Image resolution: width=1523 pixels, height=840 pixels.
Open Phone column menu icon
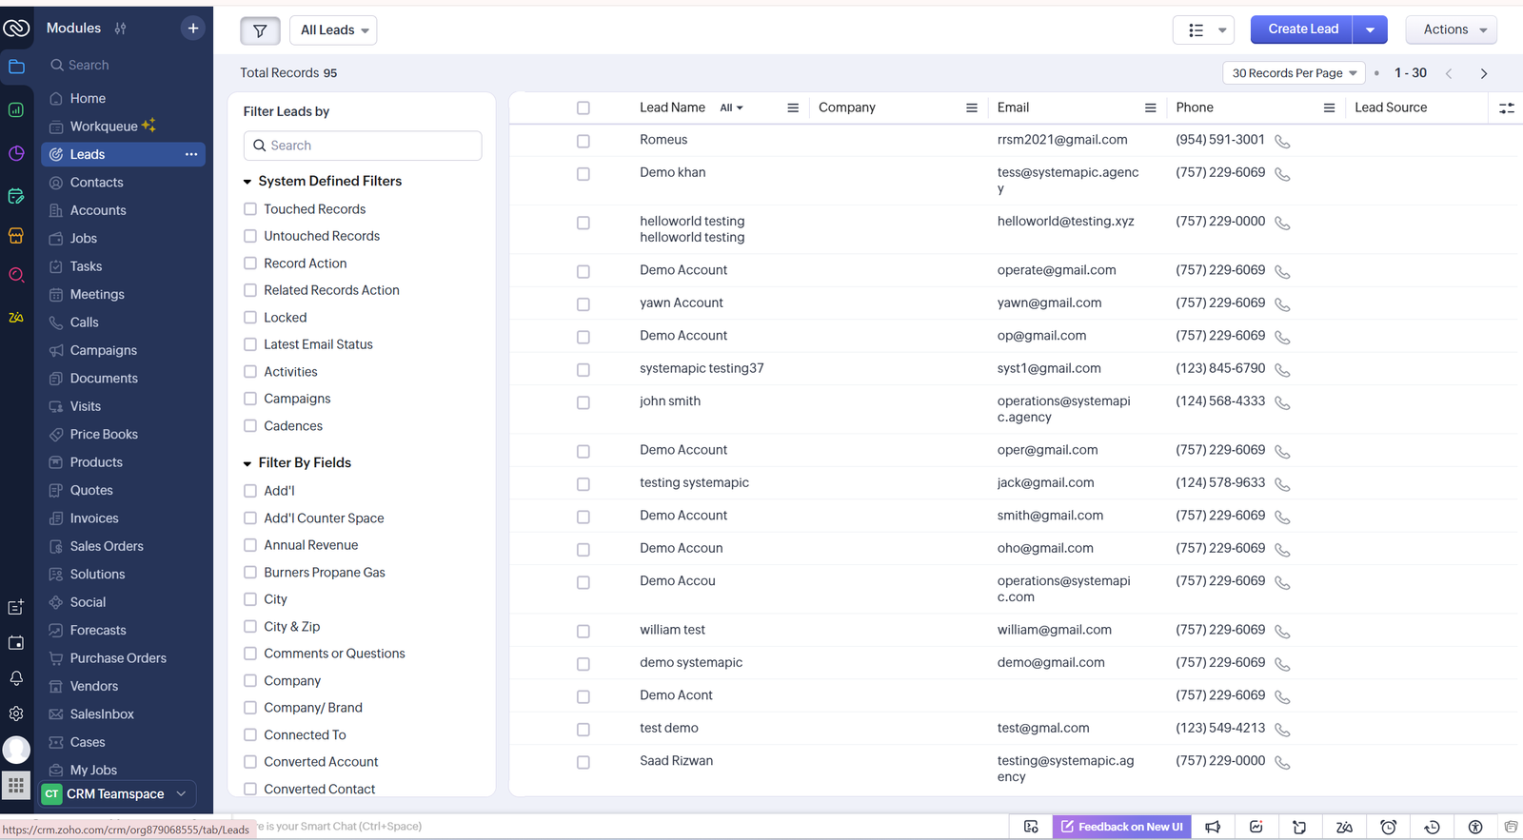(1329, 108)
